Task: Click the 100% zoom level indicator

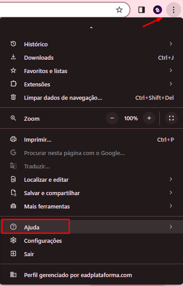Action: (131, 118)
